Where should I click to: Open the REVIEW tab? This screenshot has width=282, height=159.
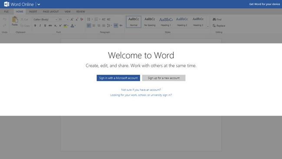(x=80, y=12)
